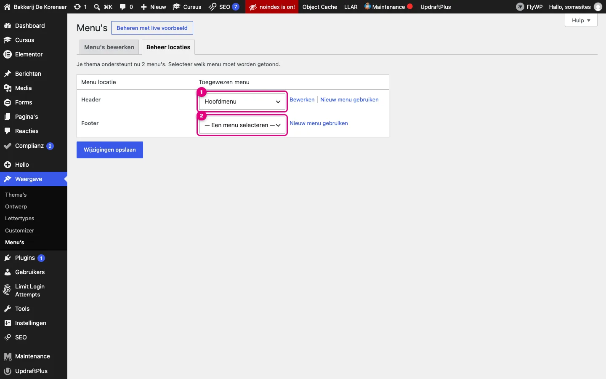Click the red Maintenance status indicator dot
This screenshot has height=379, width=606.
pyautogui.click(x=410, y=6)
